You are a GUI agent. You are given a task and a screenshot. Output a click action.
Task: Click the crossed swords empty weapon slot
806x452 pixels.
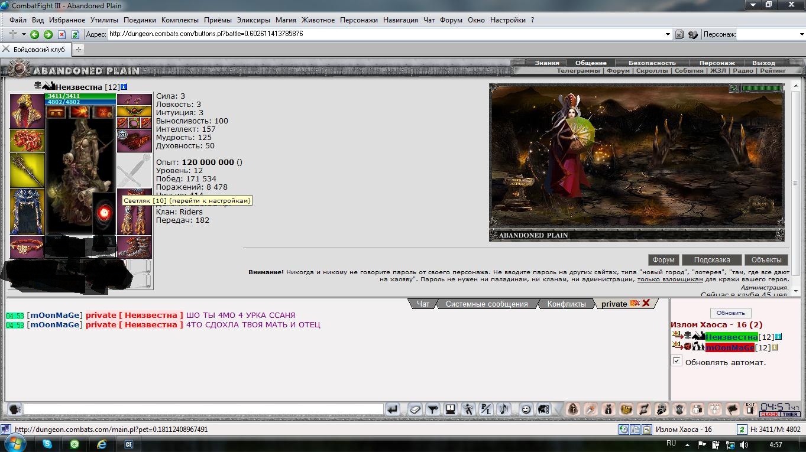click(134, 170)
